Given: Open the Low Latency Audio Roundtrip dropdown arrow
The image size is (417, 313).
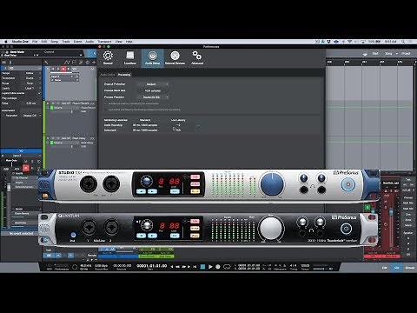Looking at the screenshot, I should point(199,125).
